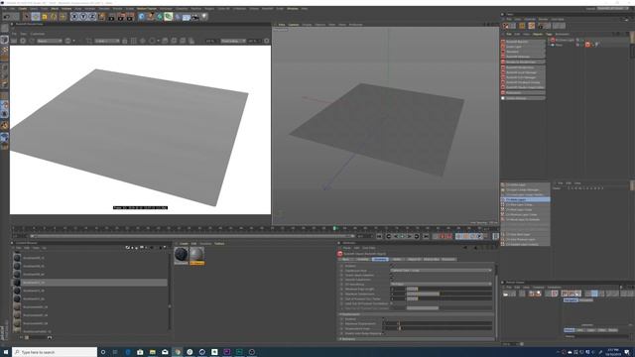Image resolution: width=635 pixels, height=357 pixels.
Task: Open the Tags menu in Object Manager
Action: click(549, 34)
